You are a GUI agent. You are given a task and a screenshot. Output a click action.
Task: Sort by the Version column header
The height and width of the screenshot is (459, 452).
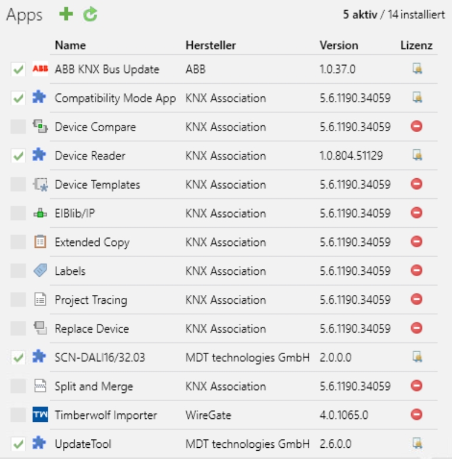pyautogui.click(x=339, y=45)
